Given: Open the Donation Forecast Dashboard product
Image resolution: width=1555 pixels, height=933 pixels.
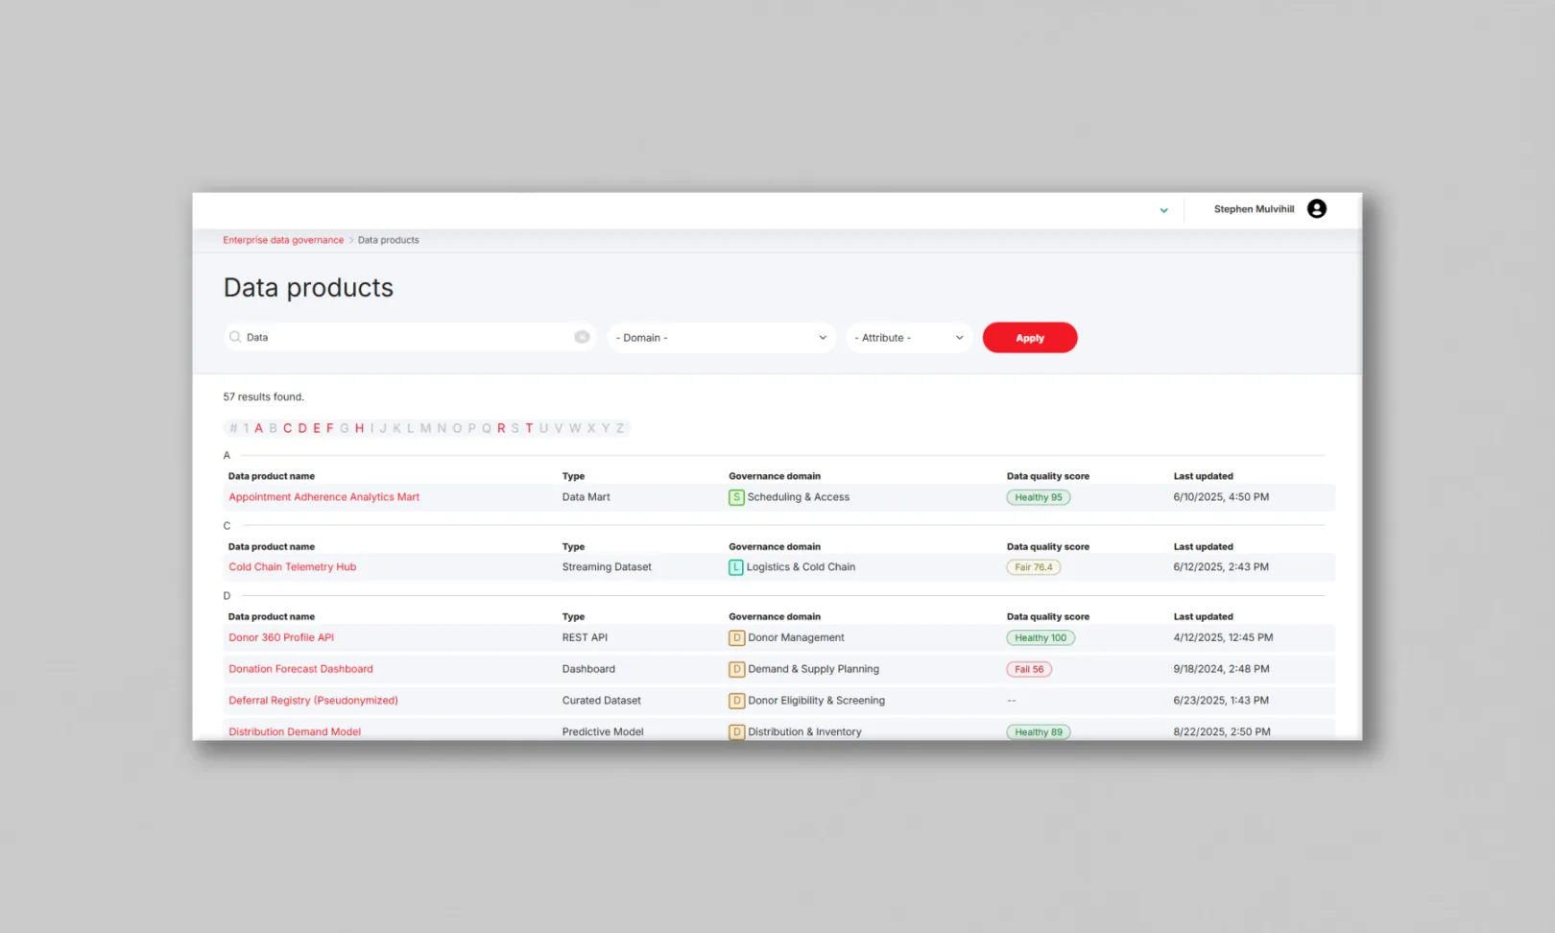Looking at the screenshot, I should coord(300,669).
